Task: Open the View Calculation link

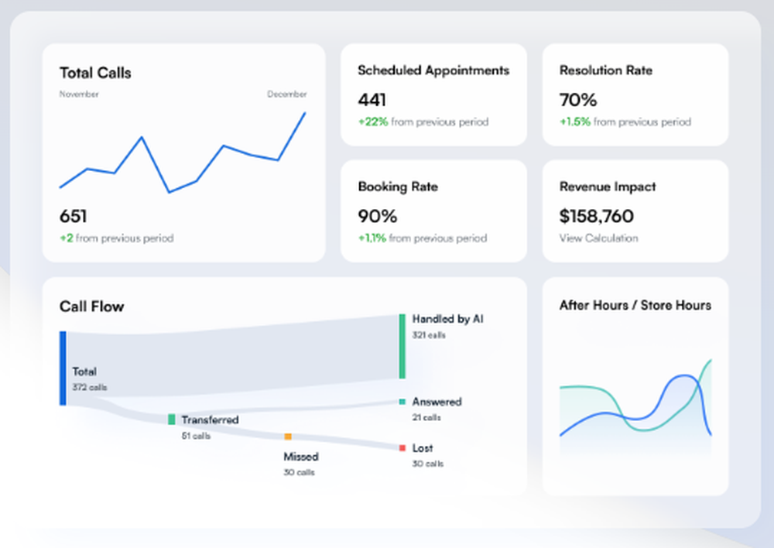Action: tap(598, 238)
